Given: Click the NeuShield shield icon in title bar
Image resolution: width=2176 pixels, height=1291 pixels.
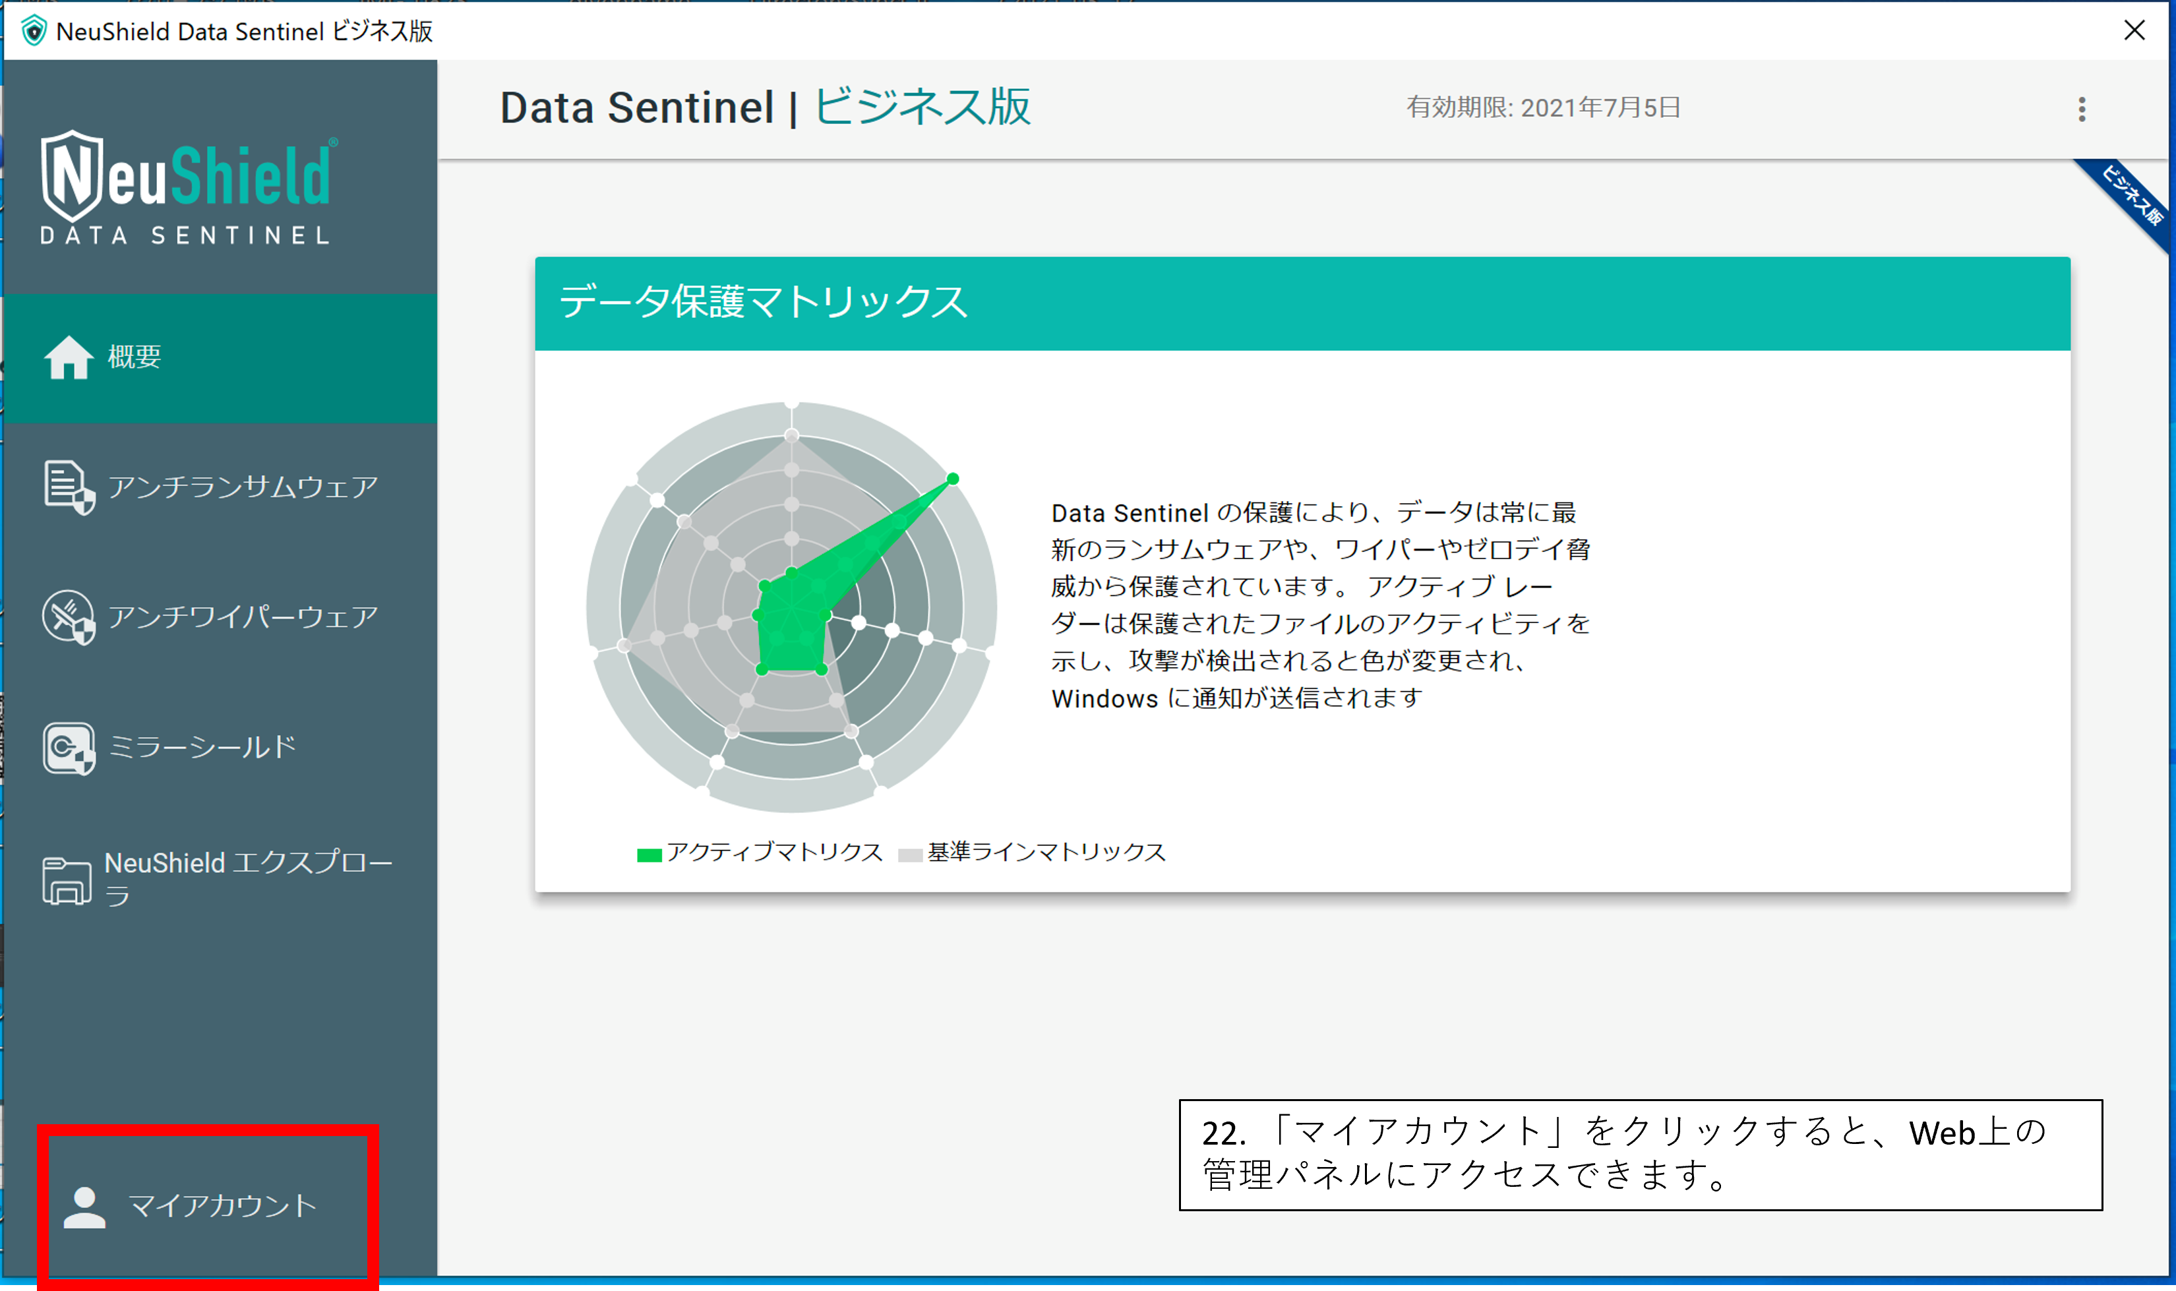Looking at the screenshot, I should point(33,31).
